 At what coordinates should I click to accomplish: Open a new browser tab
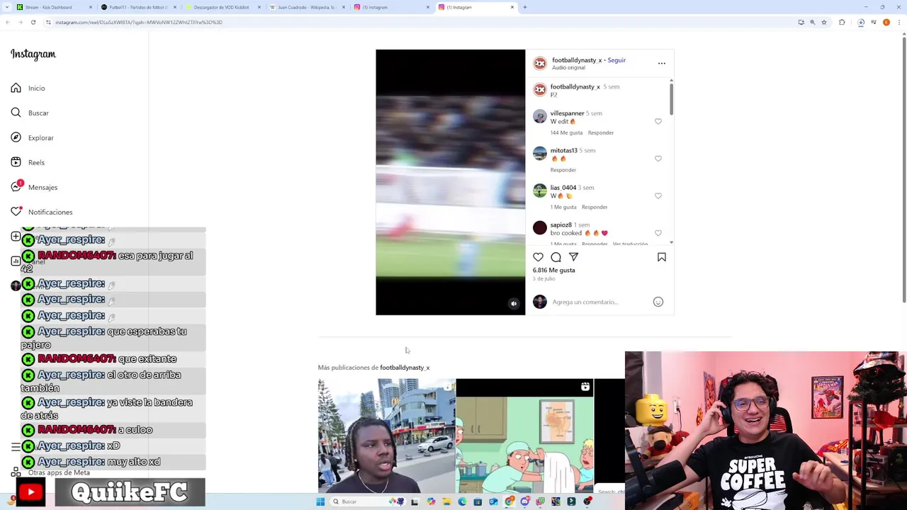525,7
